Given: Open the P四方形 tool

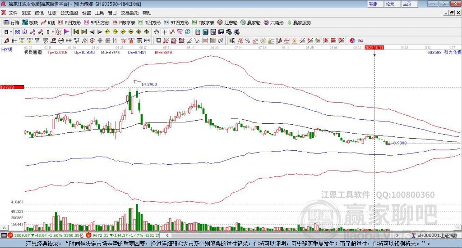Looking at the screenshot, I should coord(69,23).
